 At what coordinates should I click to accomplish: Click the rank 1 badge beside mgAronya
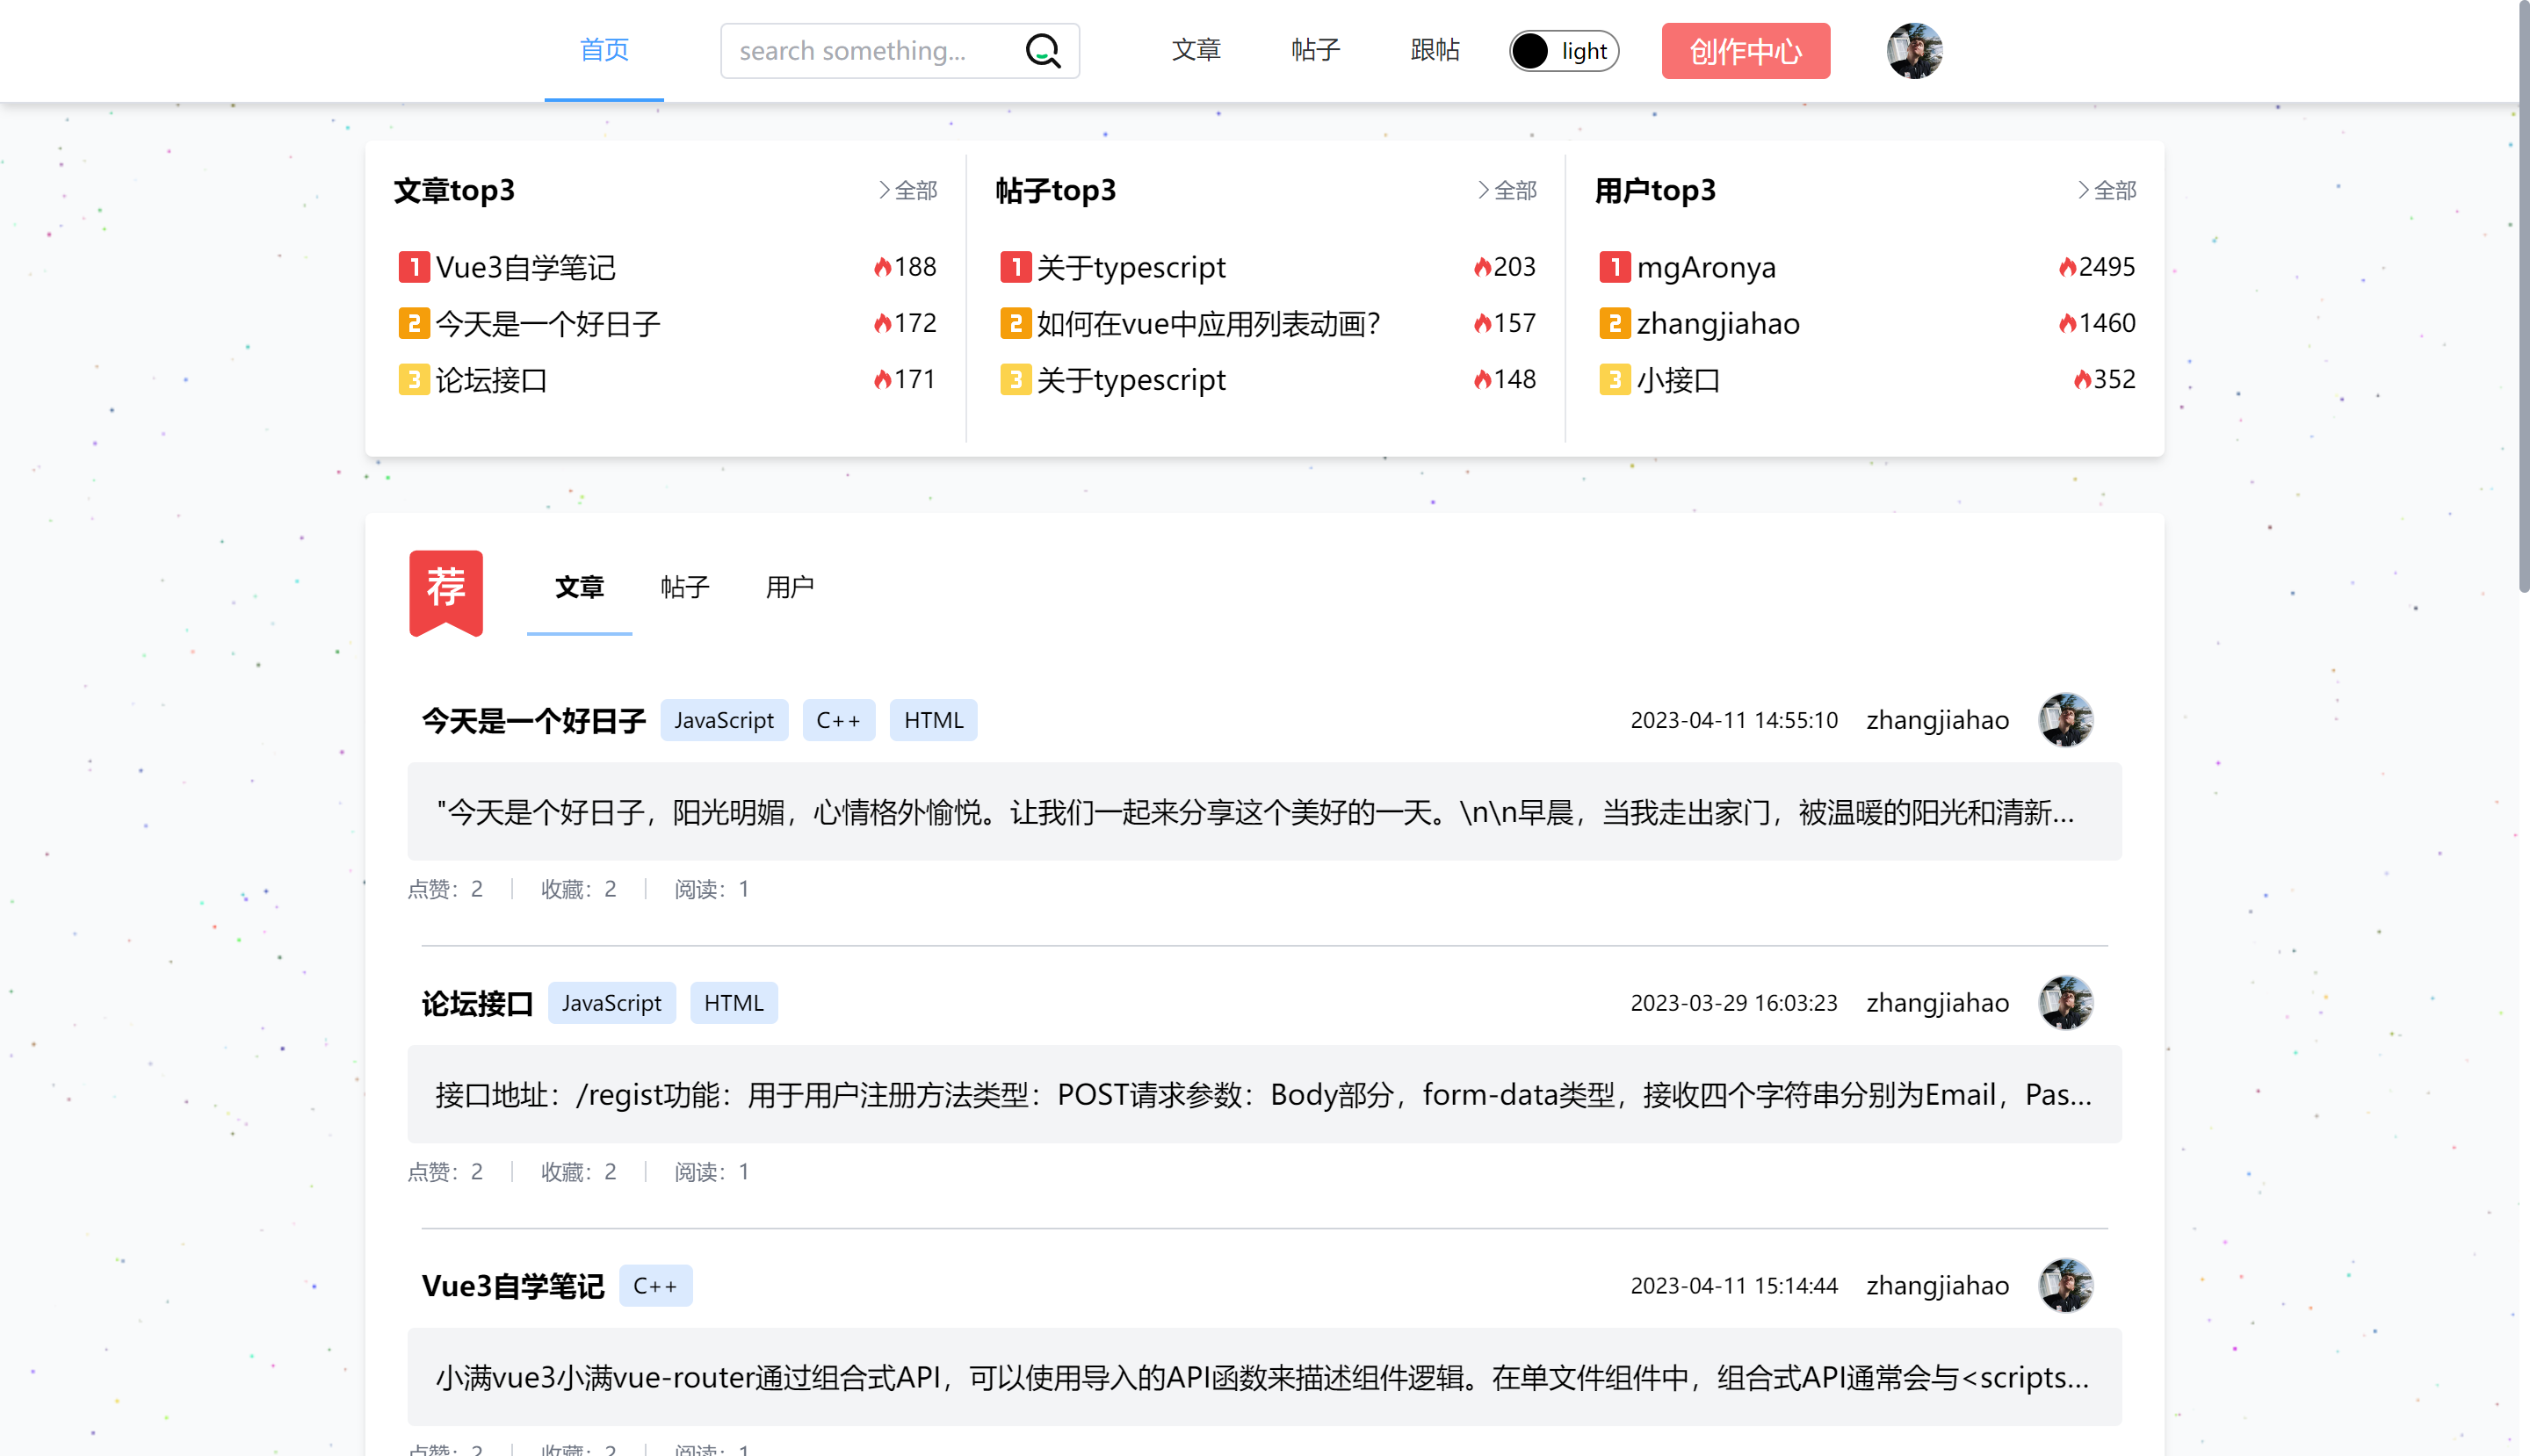pyautogui.click(x=1615, y=267)
